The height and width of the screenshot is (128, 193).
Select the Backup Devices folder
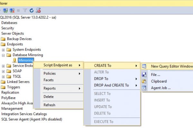(19, 39)
